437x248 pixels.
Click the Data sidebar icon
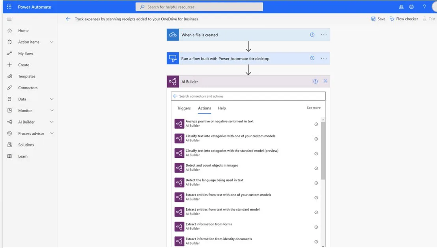[x=9, y=99]
